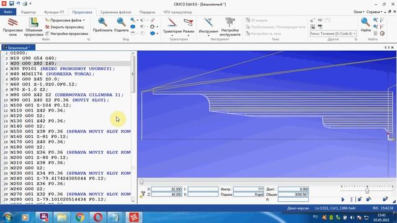The image size is (397, 223).
Task: Click code line N20 G00 X82 Z40
Action: [x=33, y=63]
